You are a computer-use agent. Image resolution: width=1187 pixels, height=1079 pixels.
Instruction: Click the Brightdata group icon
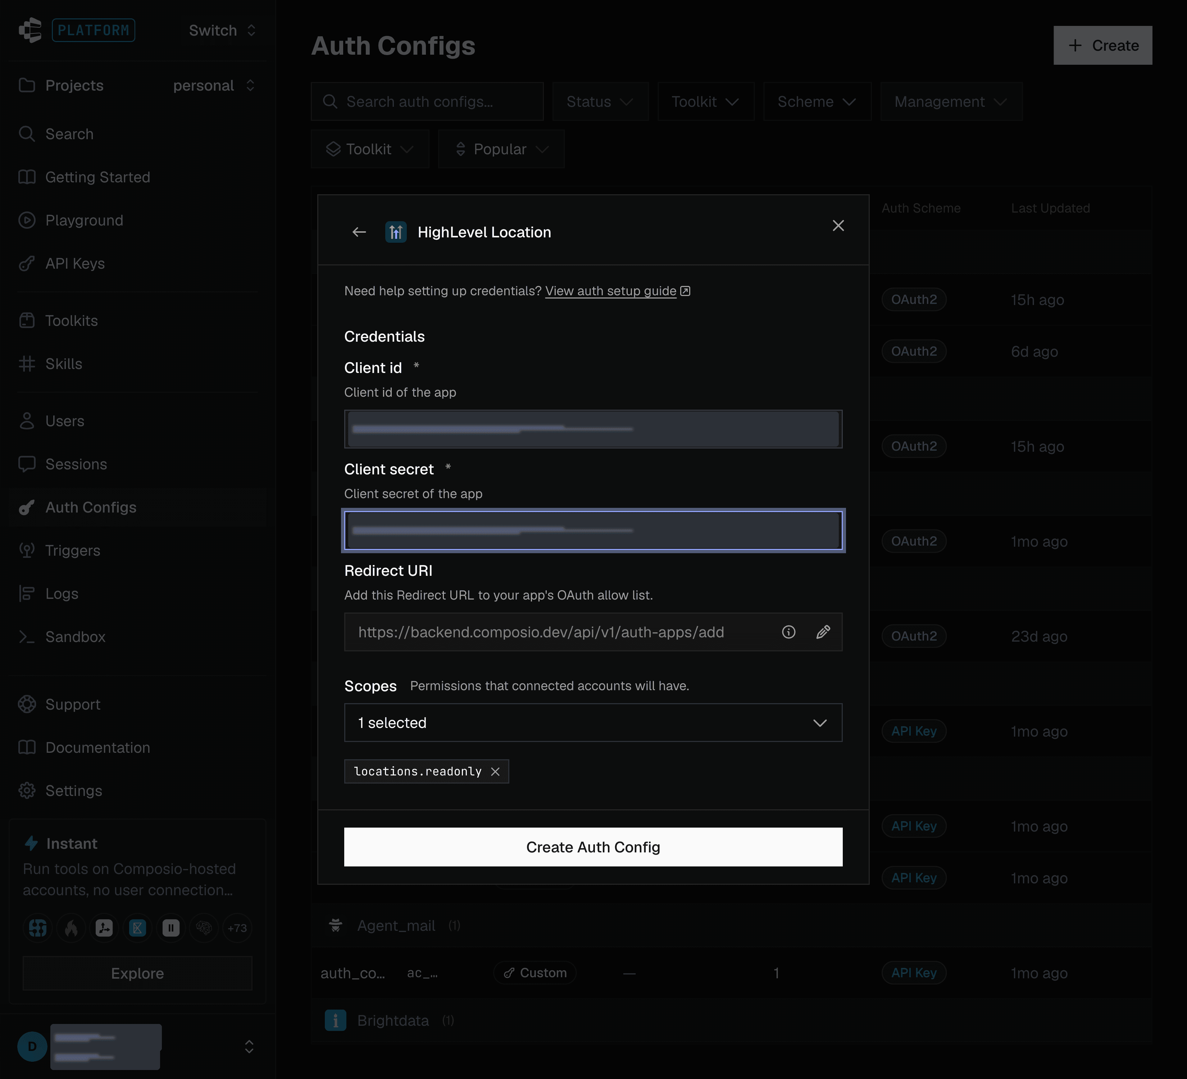tap(336, 1020)
